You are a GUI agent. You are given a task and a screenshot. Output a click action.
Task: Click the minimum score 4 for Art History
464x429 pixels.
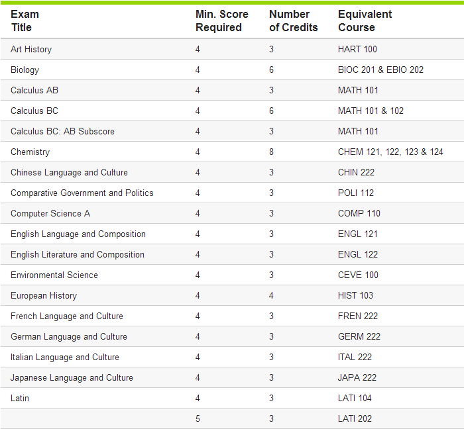pos(198,49)
